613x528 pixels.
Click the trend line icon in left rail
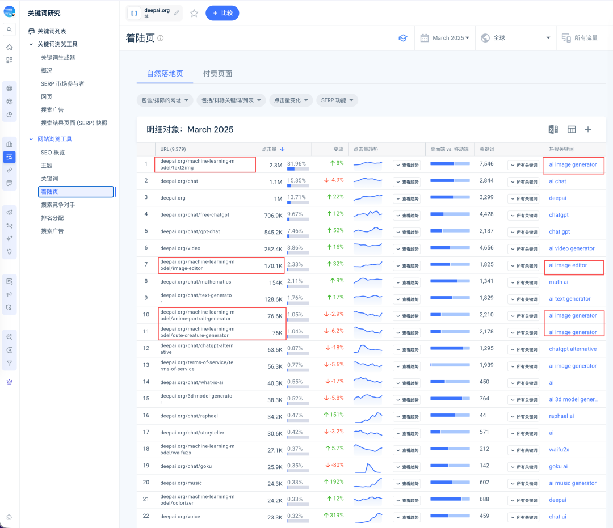pyautogui.click(x=10, y=226)
